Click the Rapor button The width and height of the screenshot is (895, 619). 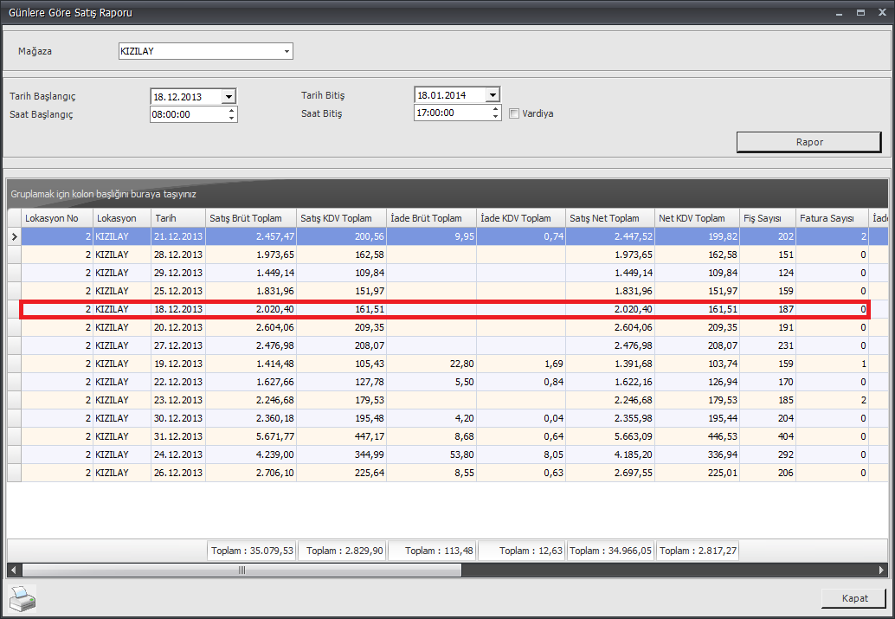tap(809, 142)
